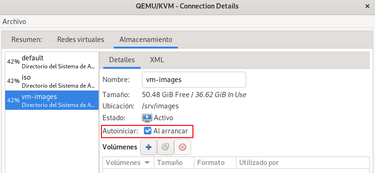Select the default storage pool
The image size is (375, 173).
click(x=52, y=62)
